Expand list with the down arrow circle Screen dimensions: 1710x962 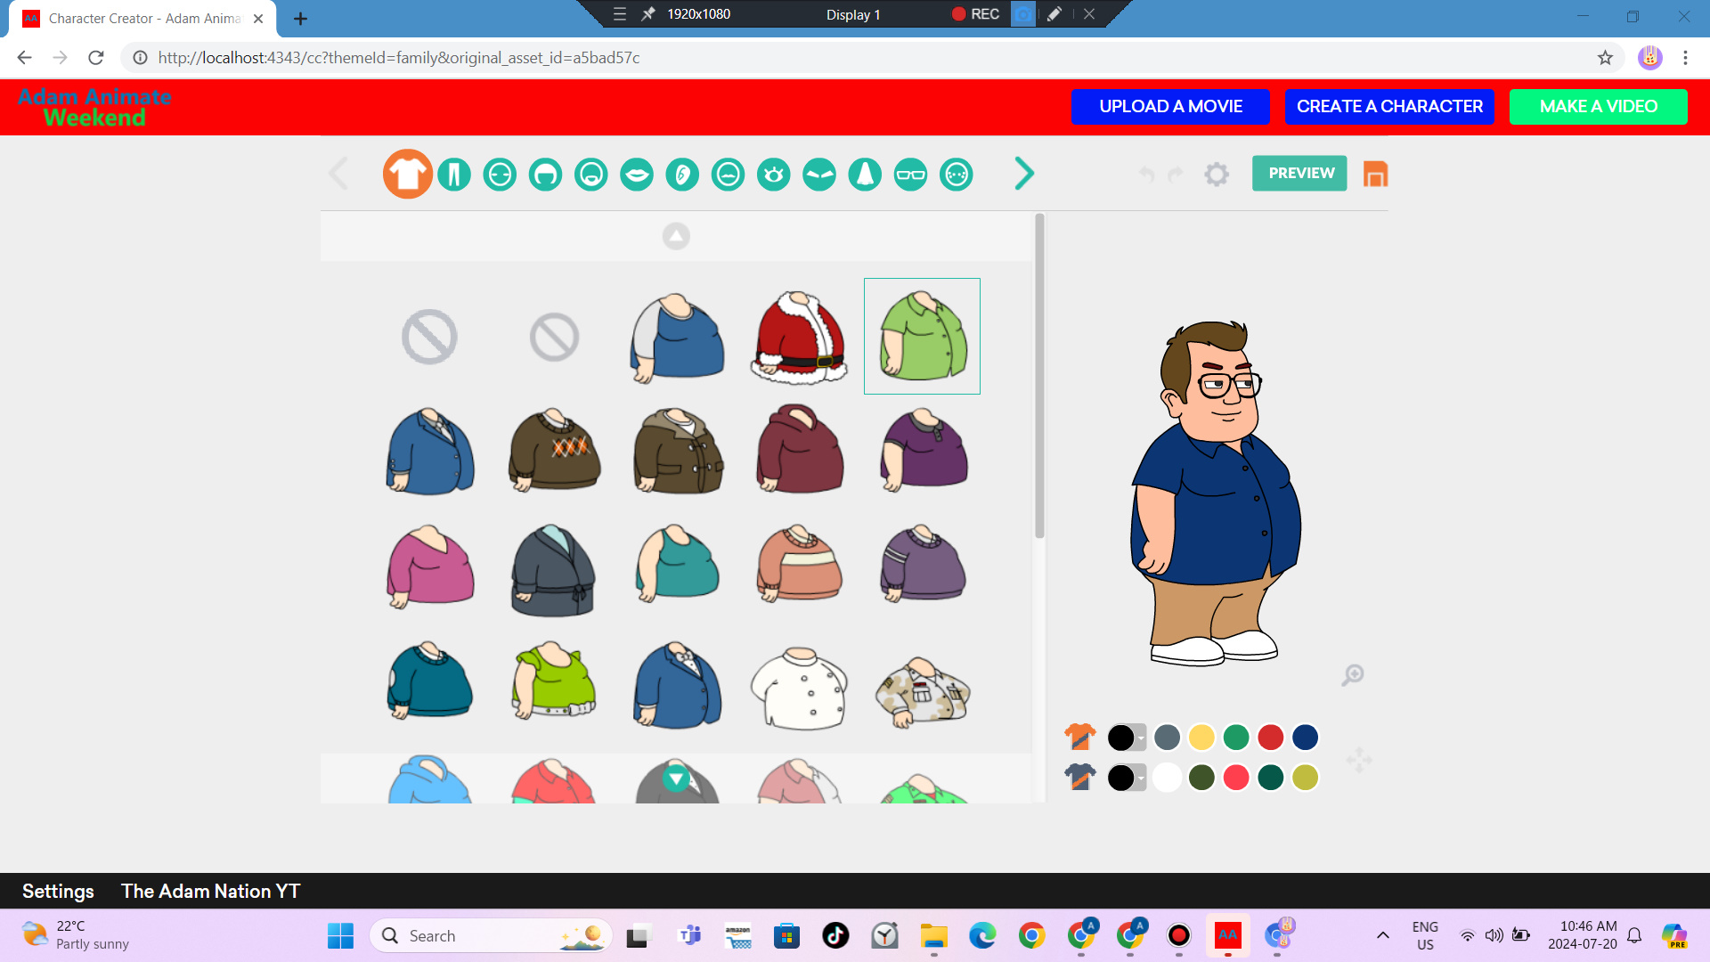click(676, 779)
